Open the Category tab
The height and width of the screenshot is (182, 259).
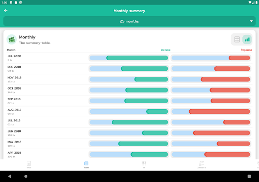201,164
